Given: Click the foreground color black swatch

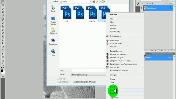Looking at the screenshot, I should pyautogui.click(x=2, y=71).
